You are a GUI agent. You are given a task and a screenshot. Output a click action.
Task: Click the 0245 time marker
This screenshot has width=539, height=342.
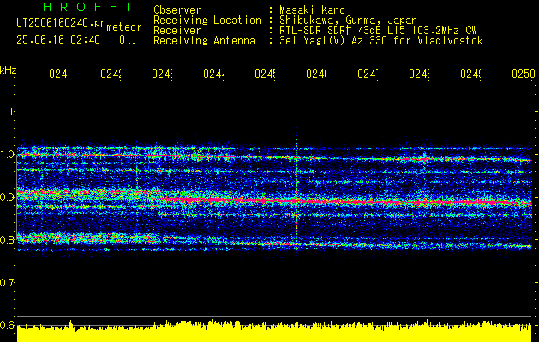click(x=265, y=74)
